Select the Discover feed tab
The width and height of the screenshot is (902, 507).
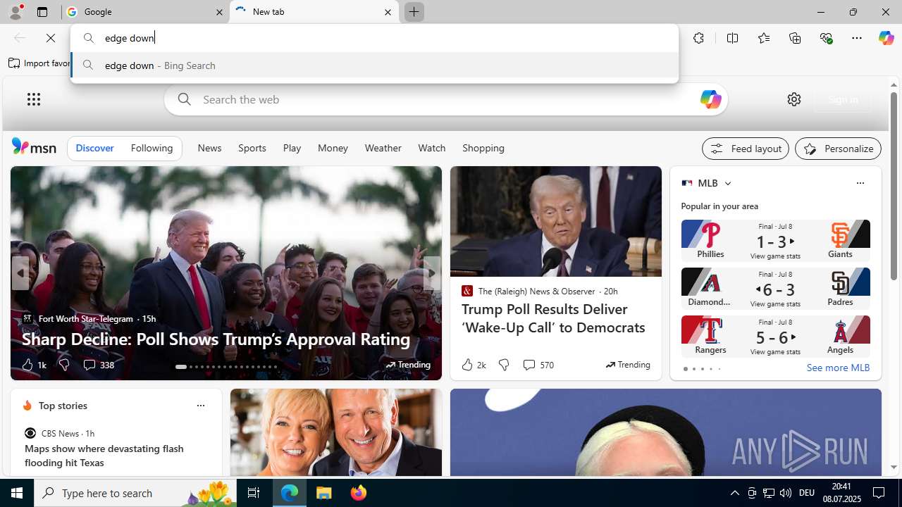coord(94,148)
